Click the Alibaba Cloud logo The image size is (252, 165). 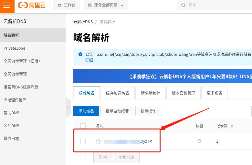coord(32,5)
